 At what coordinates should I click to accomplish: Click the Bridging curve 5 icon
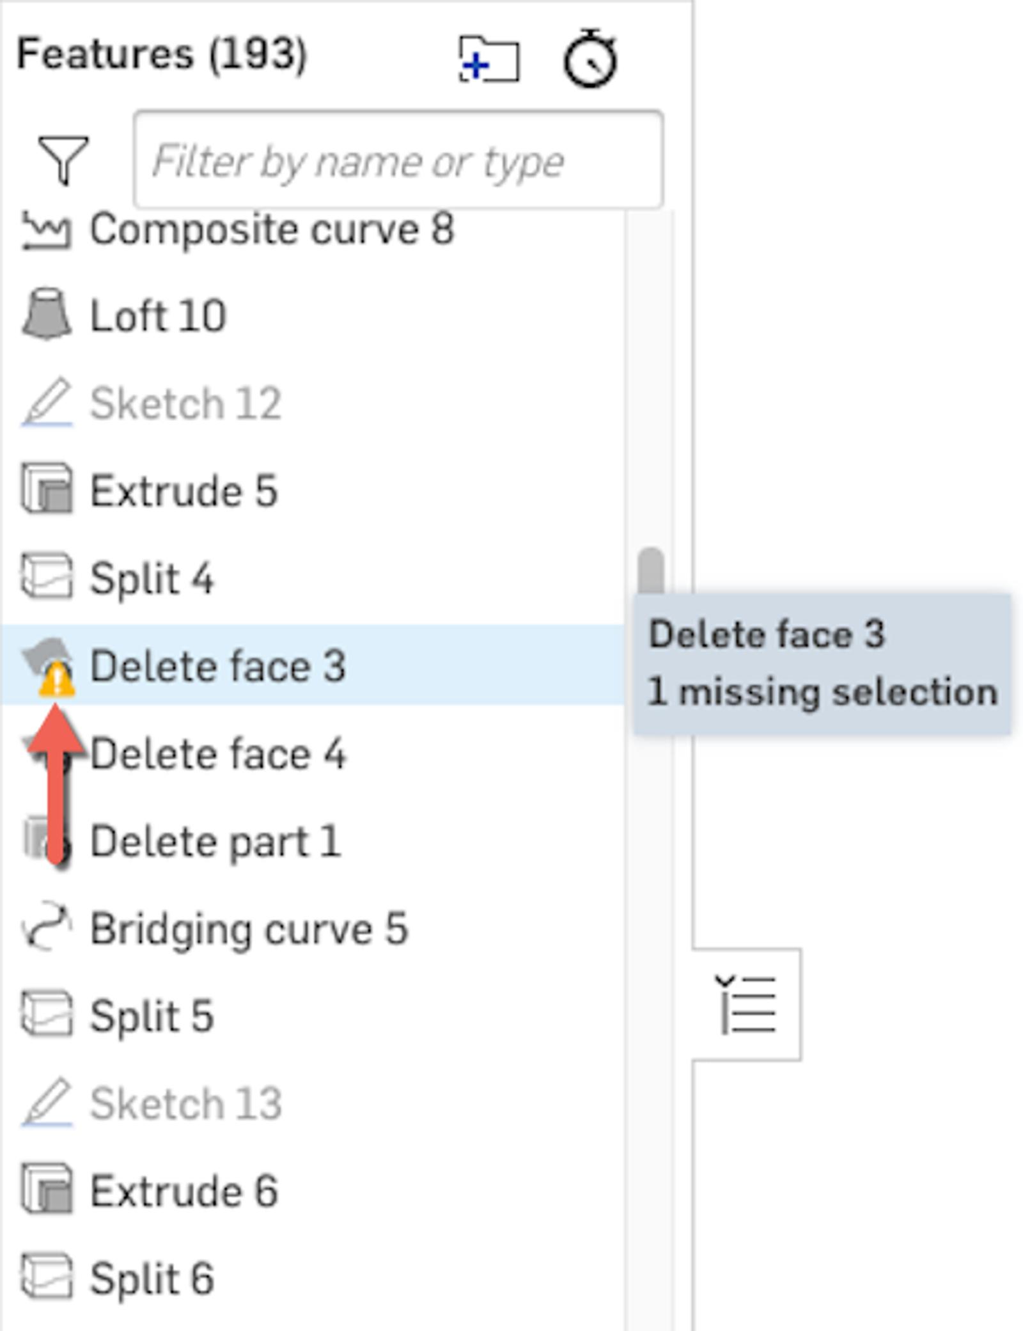(x=47, y=927)
